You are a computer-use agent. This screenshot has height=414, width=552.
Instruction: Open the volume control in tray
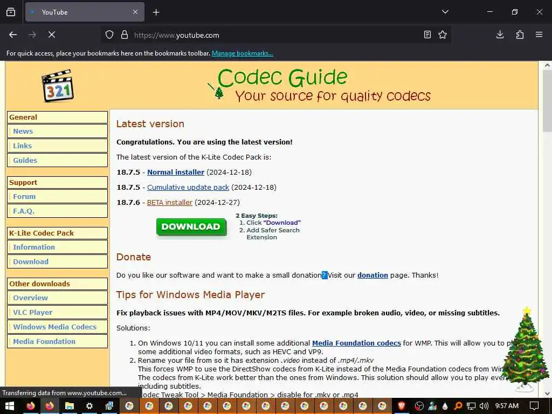[484, 406]
